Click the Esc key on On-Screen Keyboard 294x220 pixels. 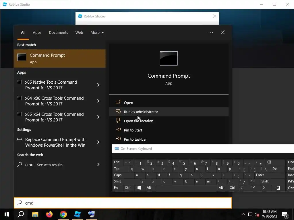click(117, 162)
